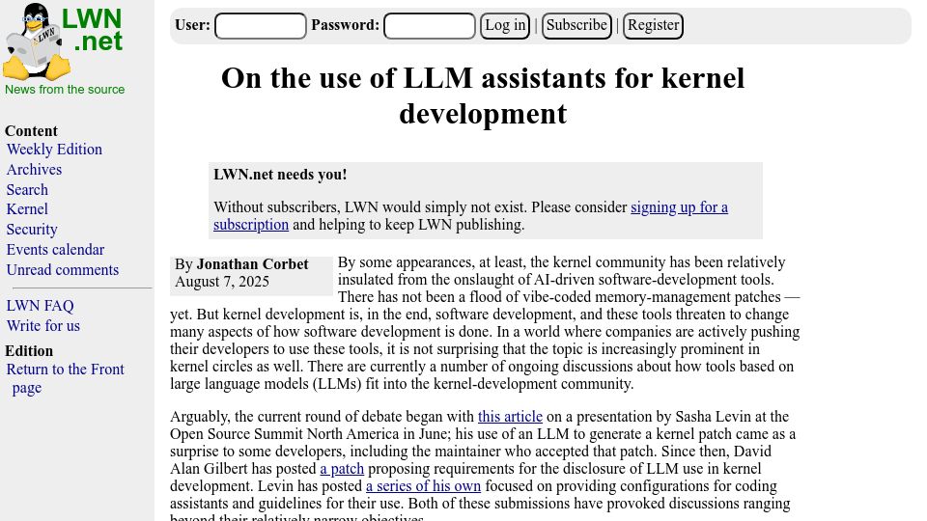
Task: Click the 'Content' sidebar heading
Action: (31, 131)
